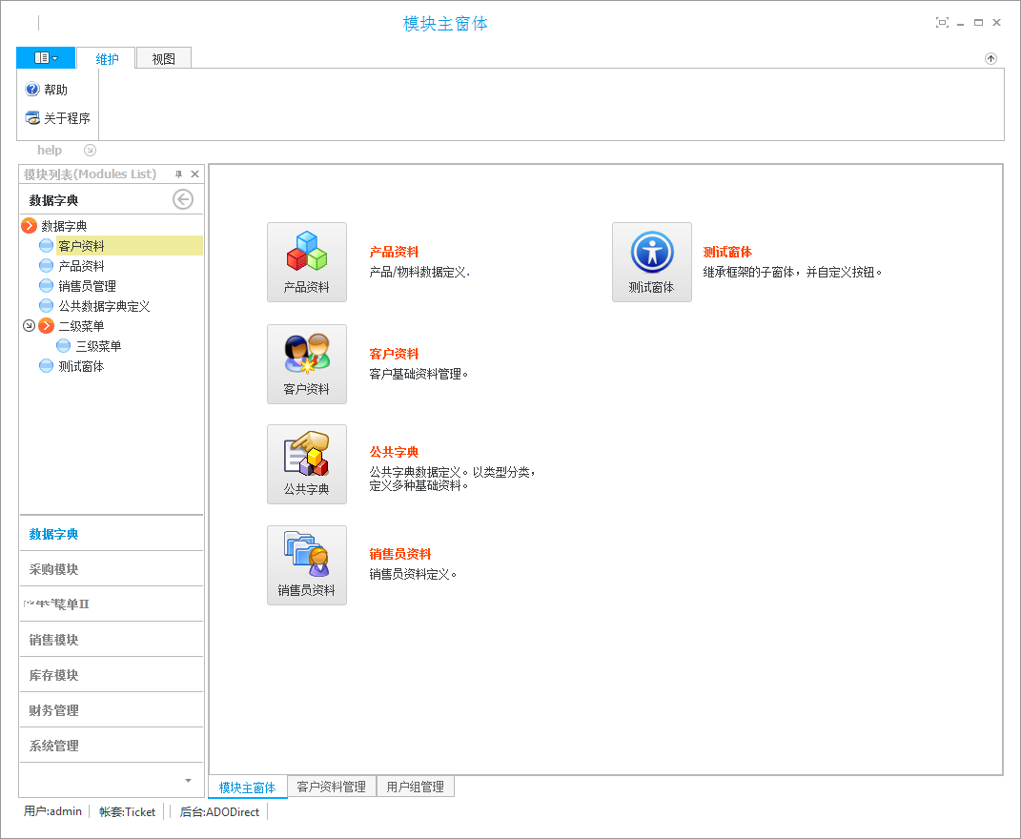This screenshot has height=839, width=1021.
Task: Close the Modules List panel
Action: pyautogui.click(x=194, y=174)
